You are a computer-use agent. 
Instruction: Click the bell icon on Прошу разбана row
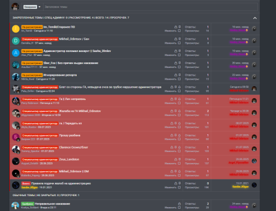179,135
